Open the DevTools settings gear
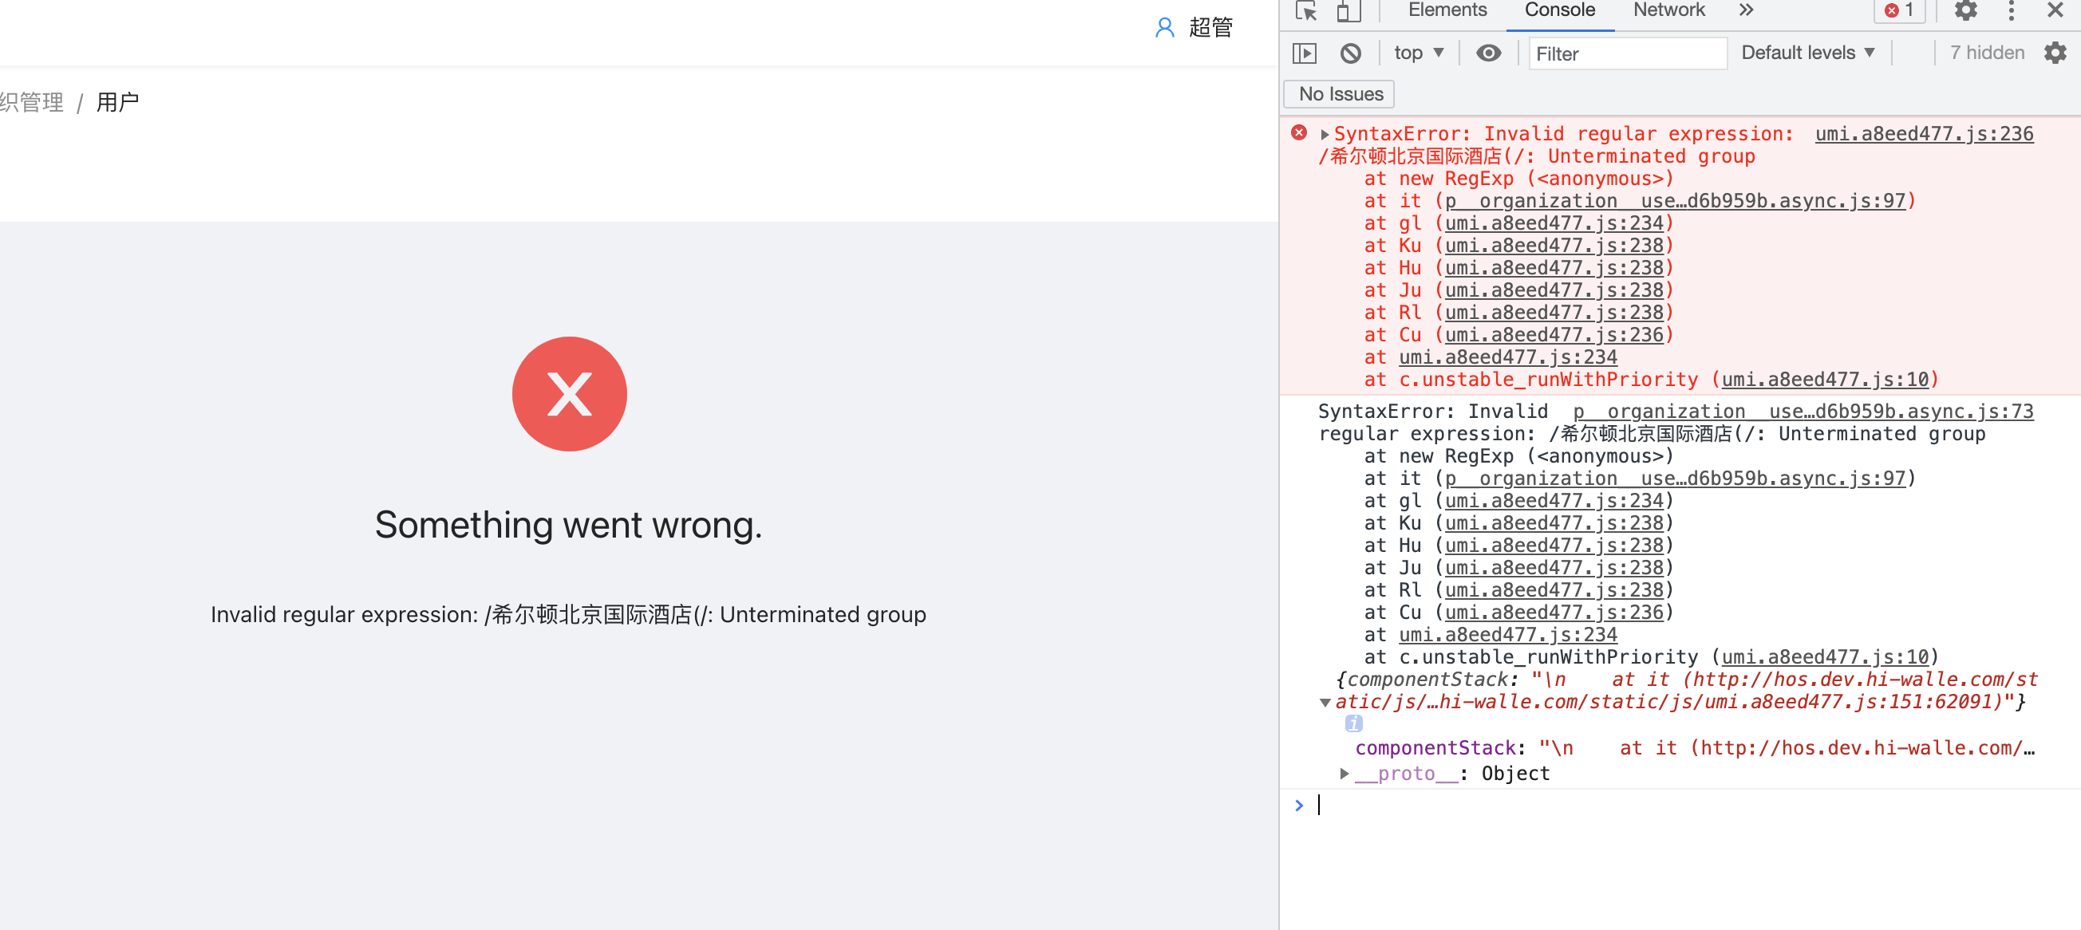The width and height of the screenshot is (2081, 930). pyautogui.click(x=1966, y=11)
